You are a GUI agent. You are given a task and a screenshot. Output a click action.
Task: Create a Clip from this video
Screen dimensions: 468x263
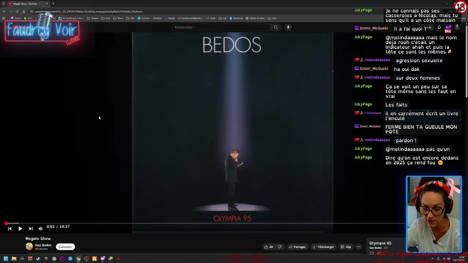coord(346,247)
